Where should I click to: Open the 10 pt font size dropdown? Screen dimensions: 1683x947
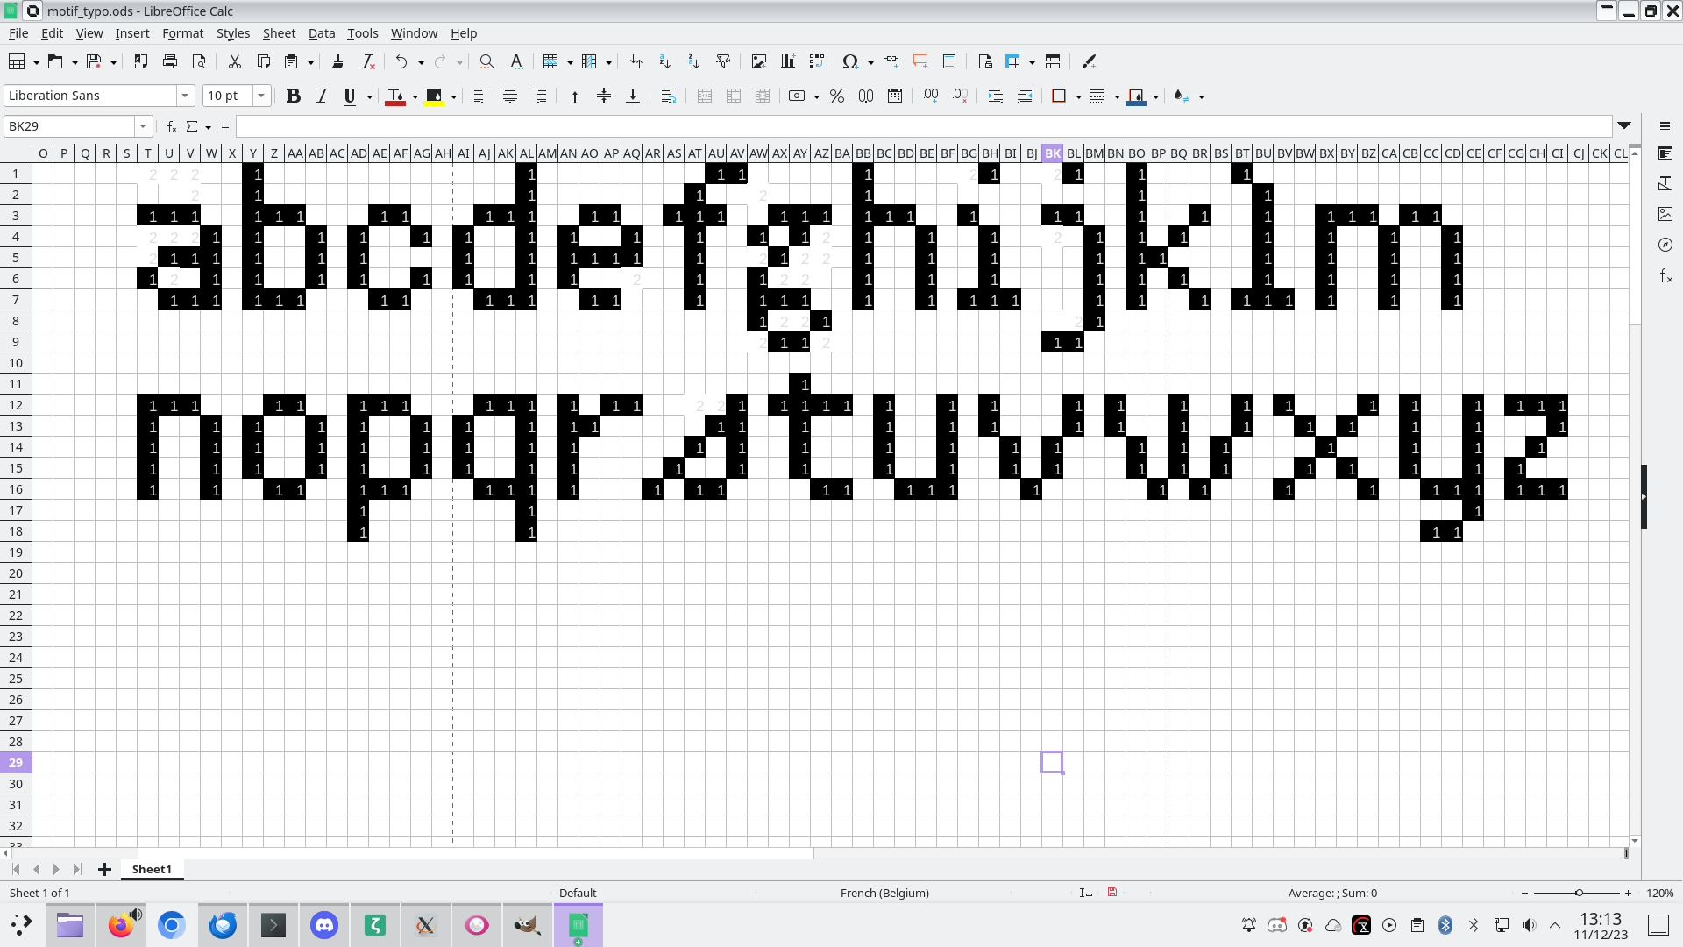coord(260,96)
